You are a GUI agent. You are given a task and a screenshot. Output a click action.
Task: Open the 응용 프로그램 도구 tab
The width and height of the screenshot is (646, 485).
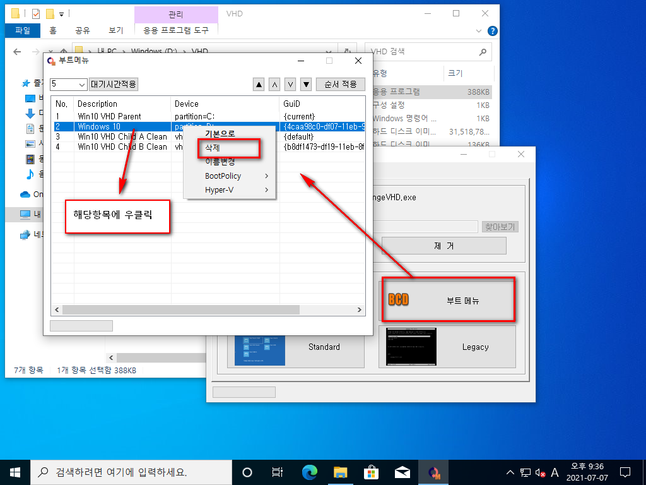(x=176, y=30)
